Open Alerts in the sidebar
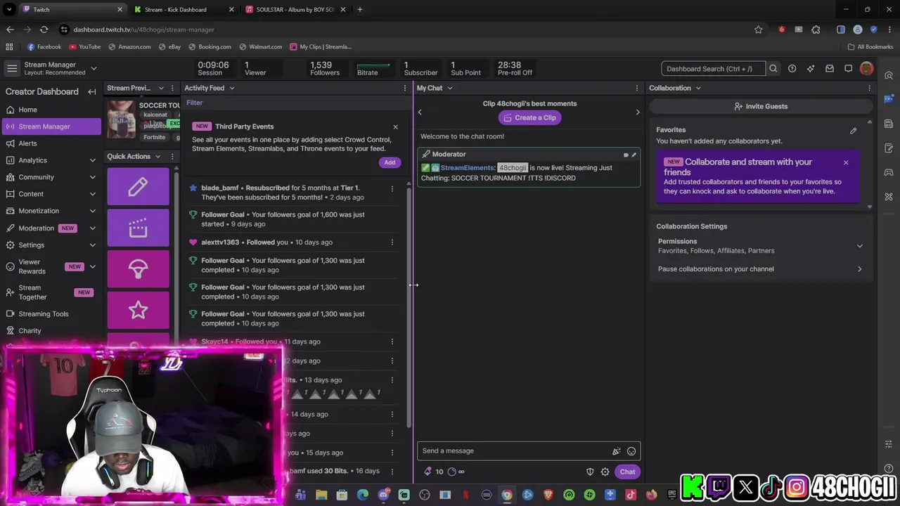 tap(51, 143)
